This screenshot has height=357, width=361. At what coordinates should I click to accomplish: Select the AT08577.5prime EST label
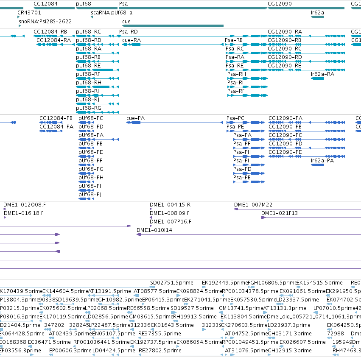click(x=155, y=291)
